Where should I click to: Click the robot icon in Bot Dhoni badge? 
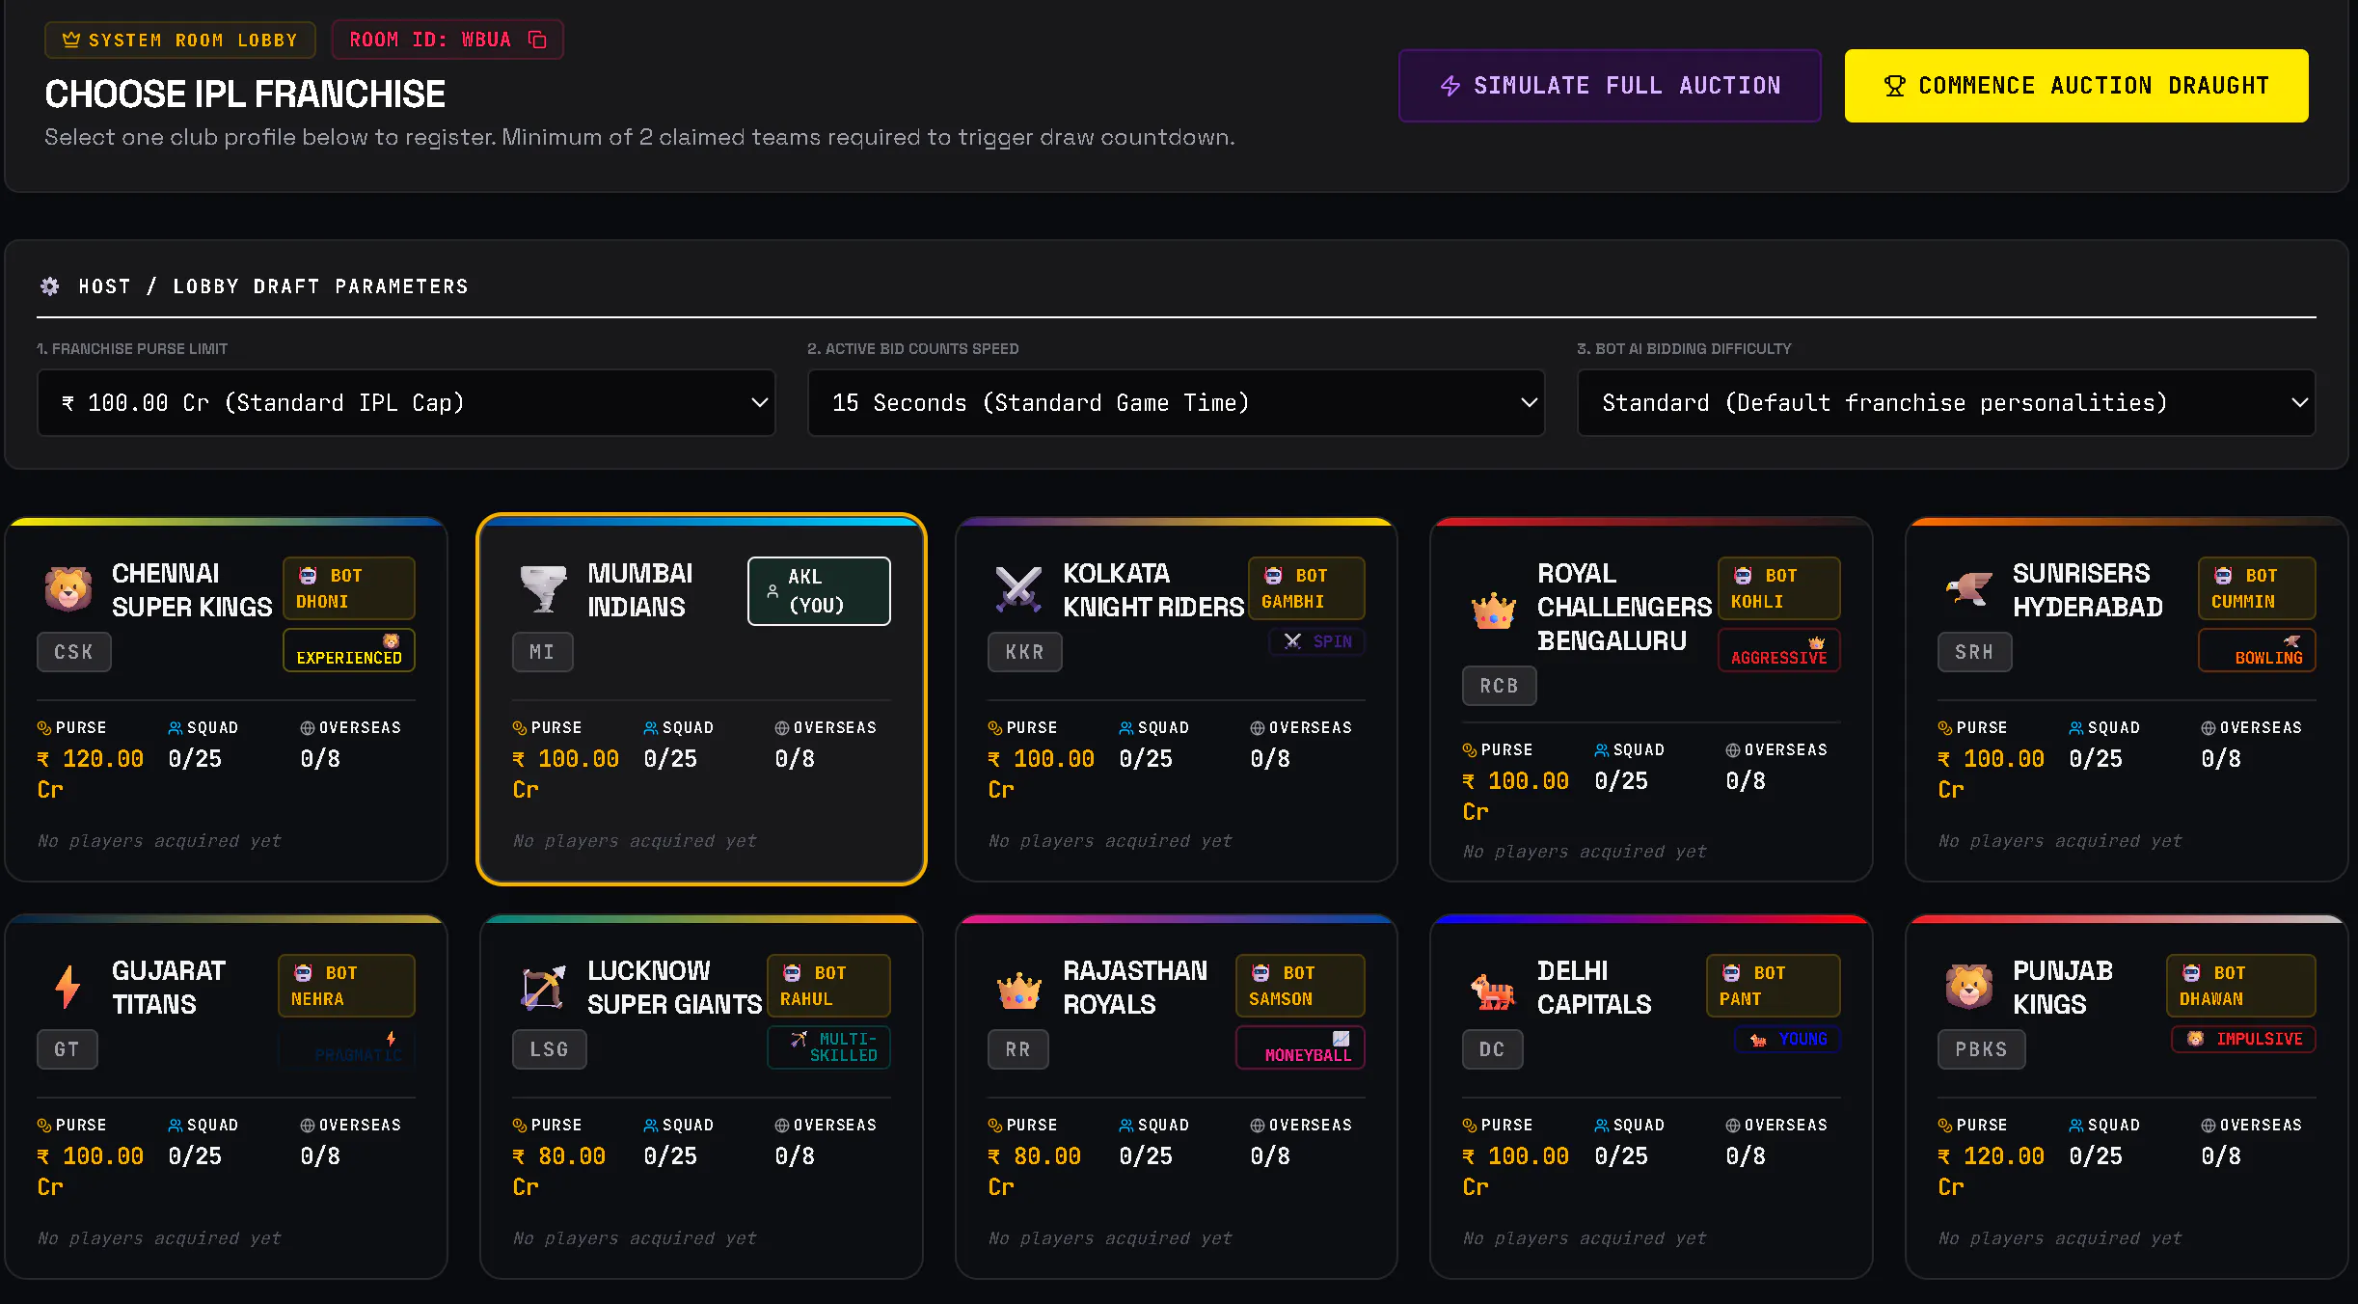[x=308, y=576]
